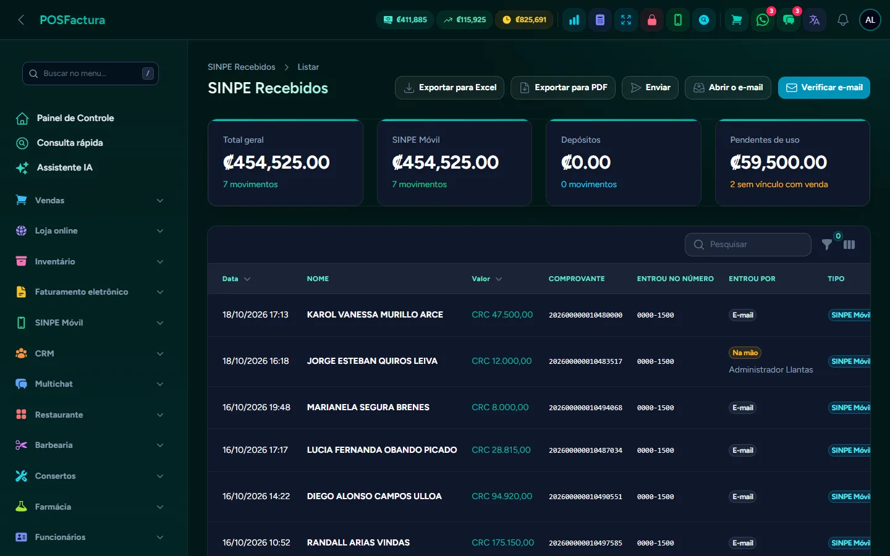Click the Verificar e-mail button
This screenshot has height=556, width=890.
tap(824, 88)
